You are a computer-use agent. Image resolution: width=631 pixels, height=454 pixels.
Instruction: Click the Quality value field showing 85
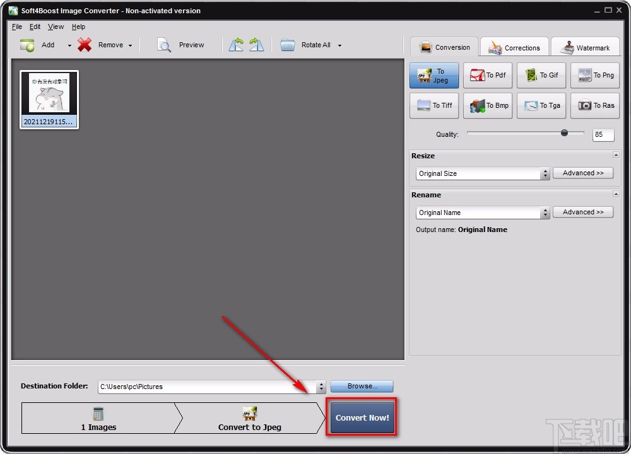[603, 135]
